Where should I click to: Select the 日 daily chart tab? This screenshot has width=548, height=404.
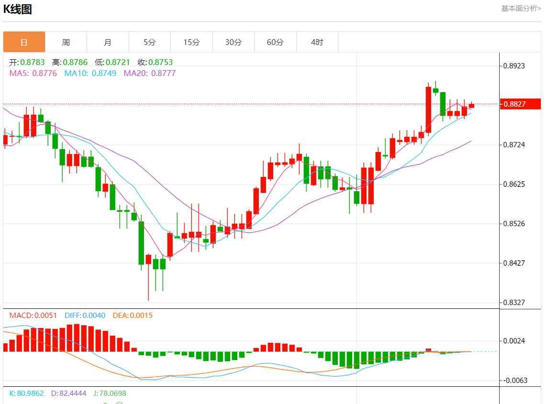[x=24, y=42]
